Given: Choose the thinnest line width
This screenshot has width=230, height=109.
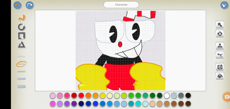Looking at the screenshot, I should (21, 56).
